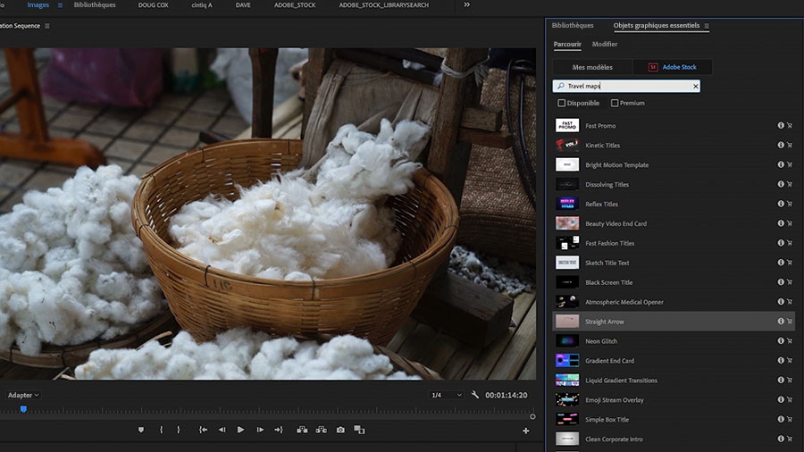Click the blue playhead on the time ruler

(x=23, y=409)
